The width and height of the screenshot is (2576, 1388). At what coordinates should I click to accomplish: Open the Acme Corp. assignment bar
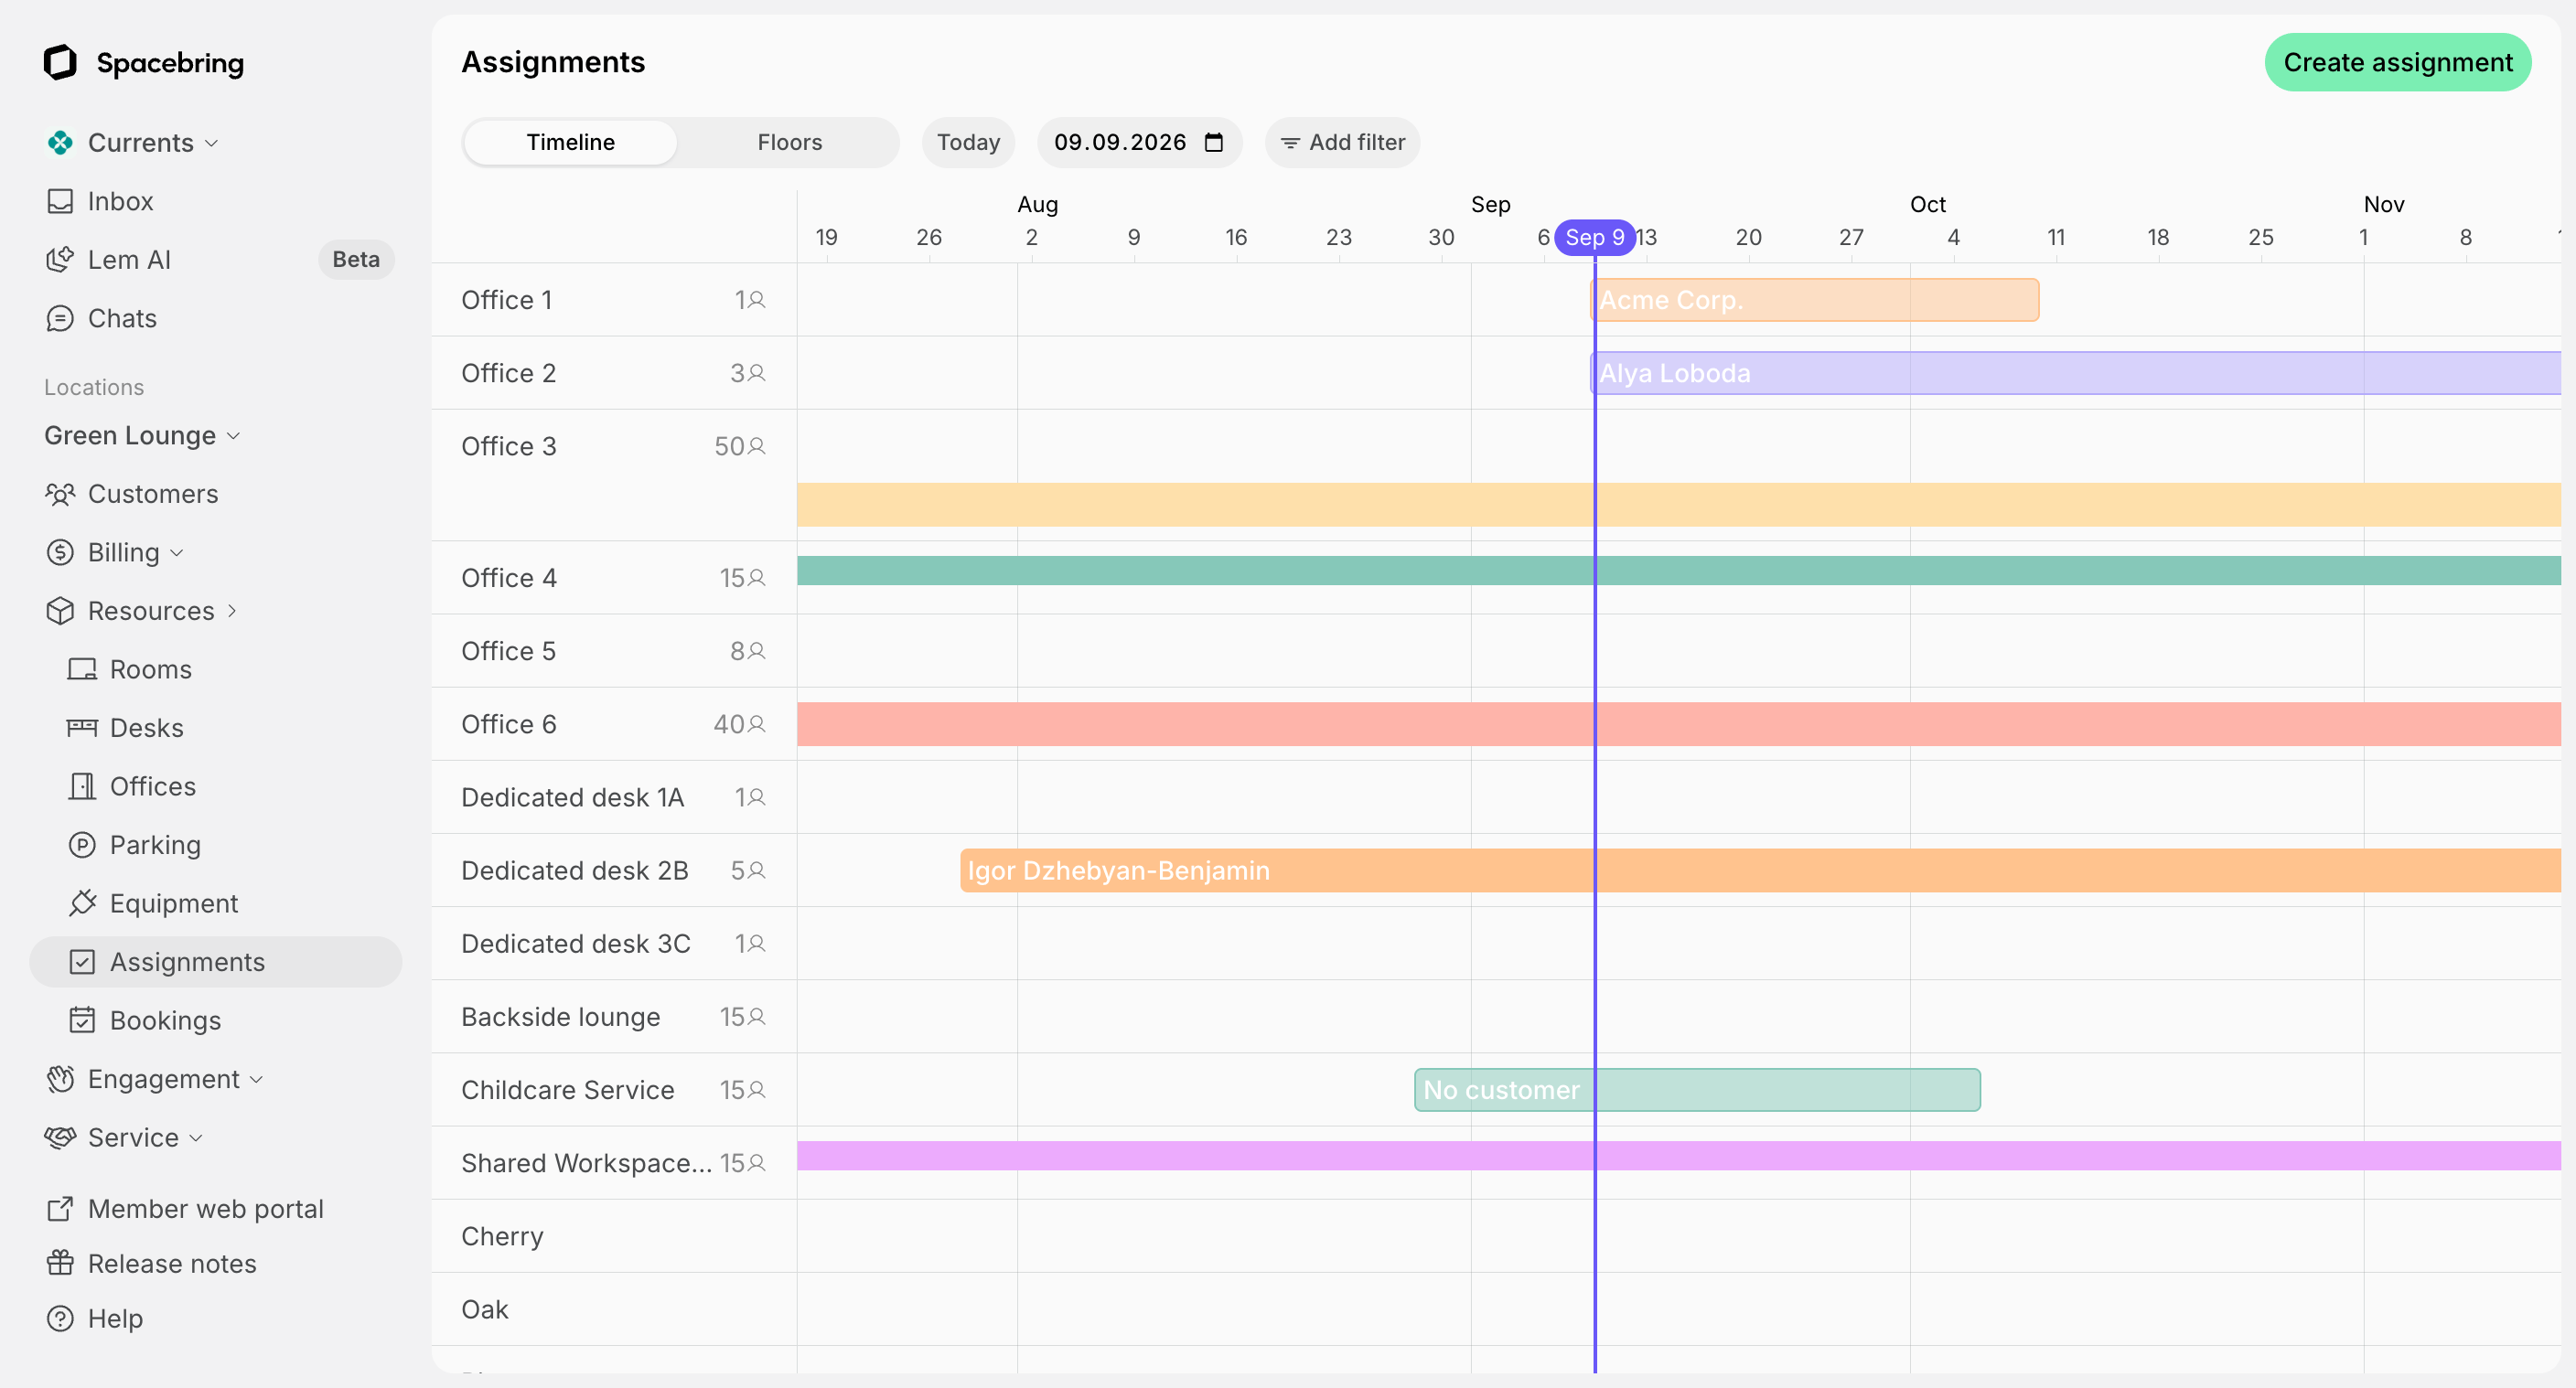pyautogui.click(x=1814, y=300)
